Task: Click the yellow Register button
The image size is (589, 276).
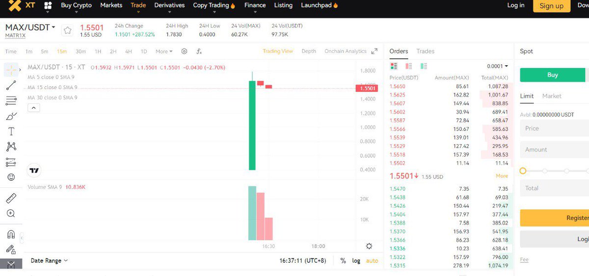Action: pos(555,218)
